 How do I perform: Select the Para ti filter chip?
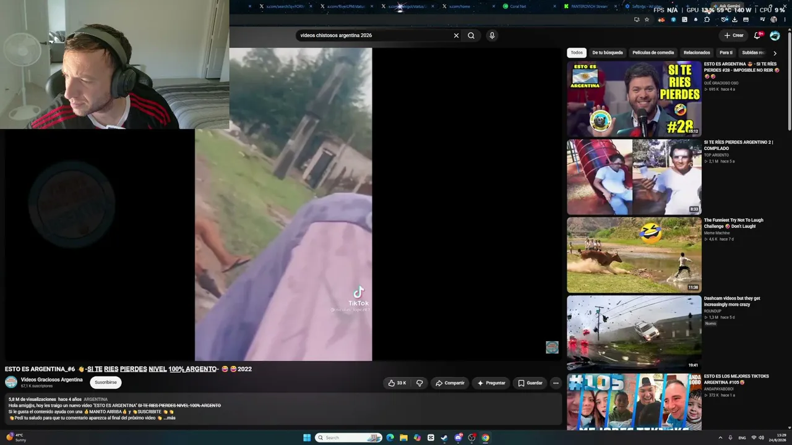(726, 53)
